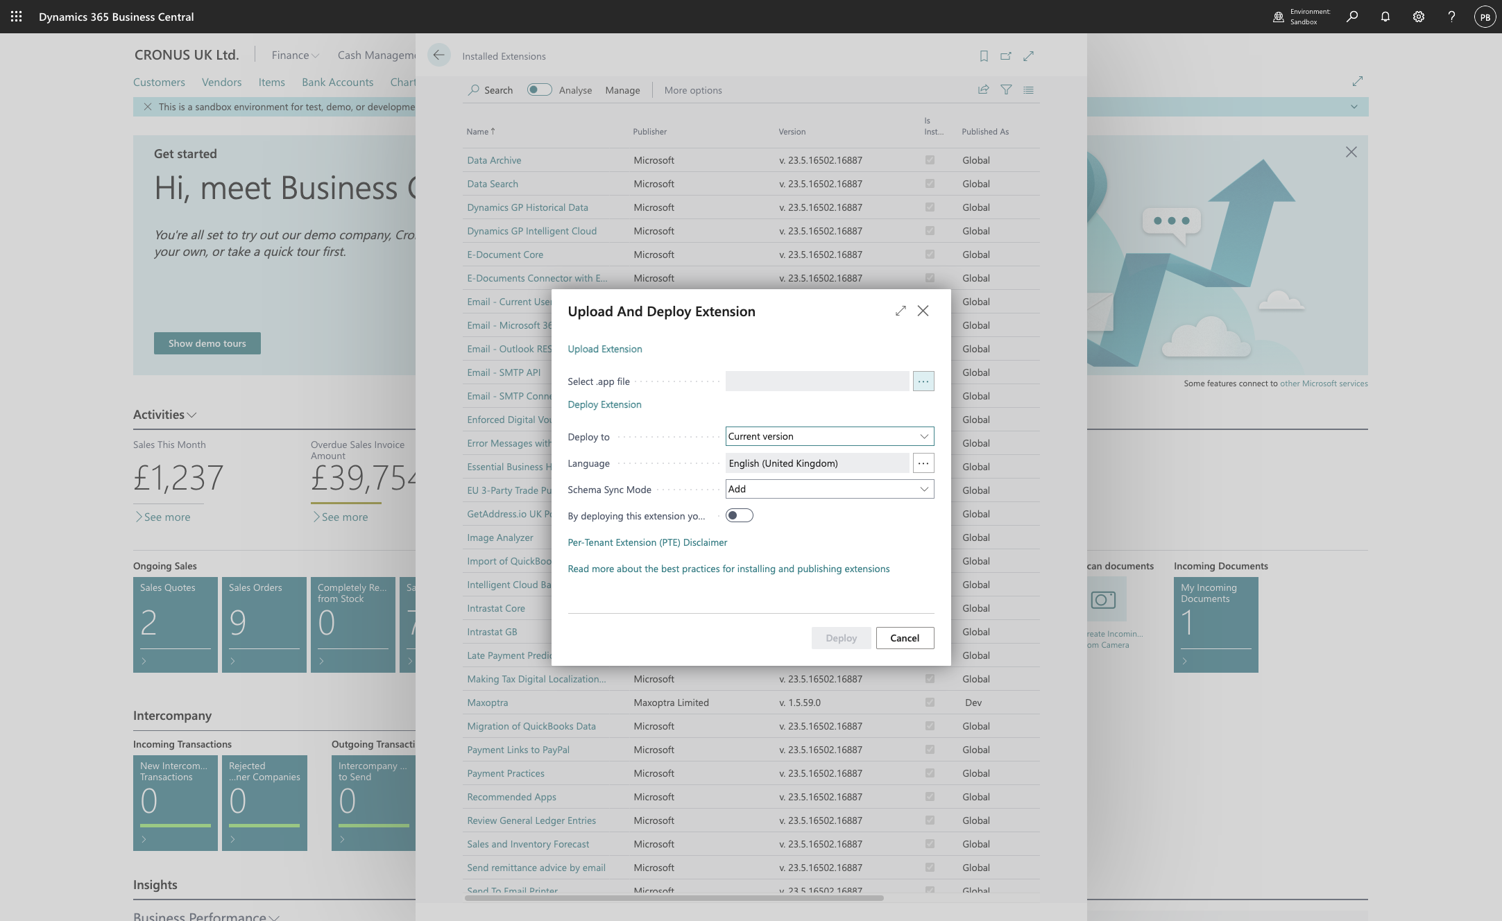Screen dimensions: 1502x921
Task: Expand See more under Sales This Month
Action: 162,517
